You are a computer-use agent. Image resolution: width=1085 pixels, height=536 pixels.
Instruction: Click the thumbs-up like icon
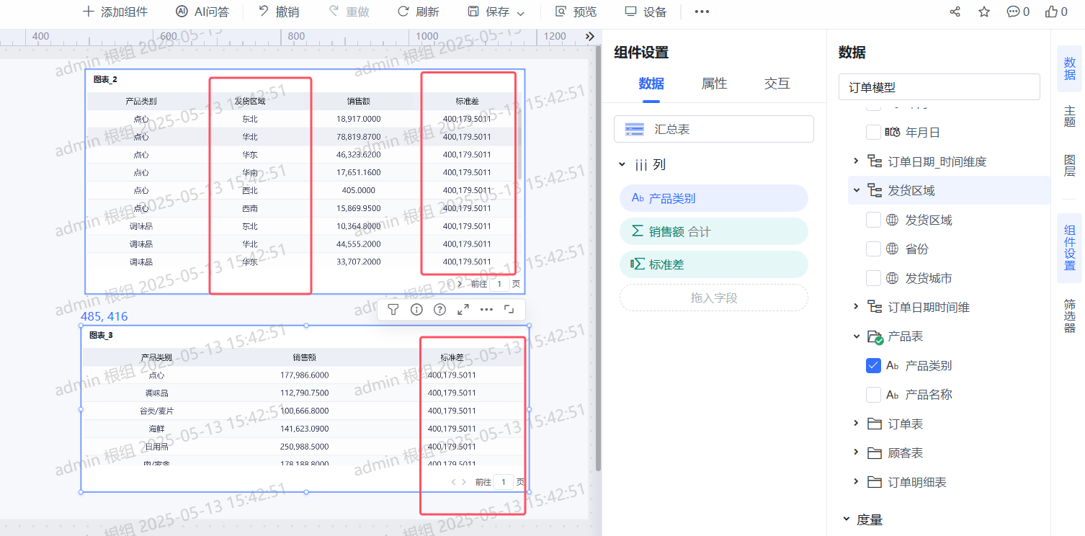click(1056, 12)
